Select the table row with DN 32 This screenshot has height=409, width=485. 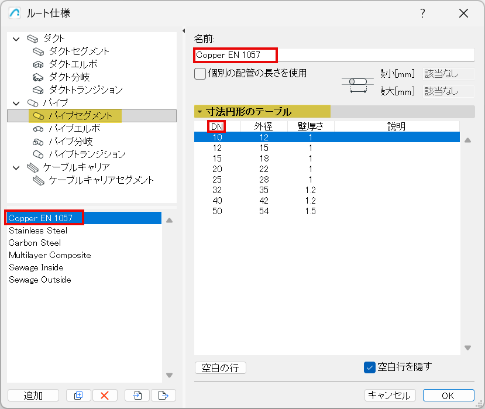327,190
